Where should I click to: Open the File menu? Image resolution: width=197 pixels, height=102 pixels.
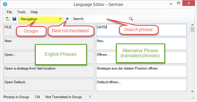9,12
